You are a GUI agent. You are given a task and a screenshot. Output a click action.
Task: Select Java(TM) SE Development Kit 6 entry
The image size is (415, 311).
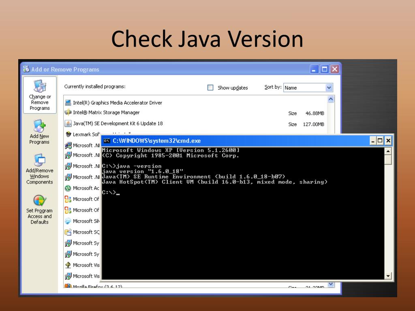pyautogui.click(x=118, y=124)
